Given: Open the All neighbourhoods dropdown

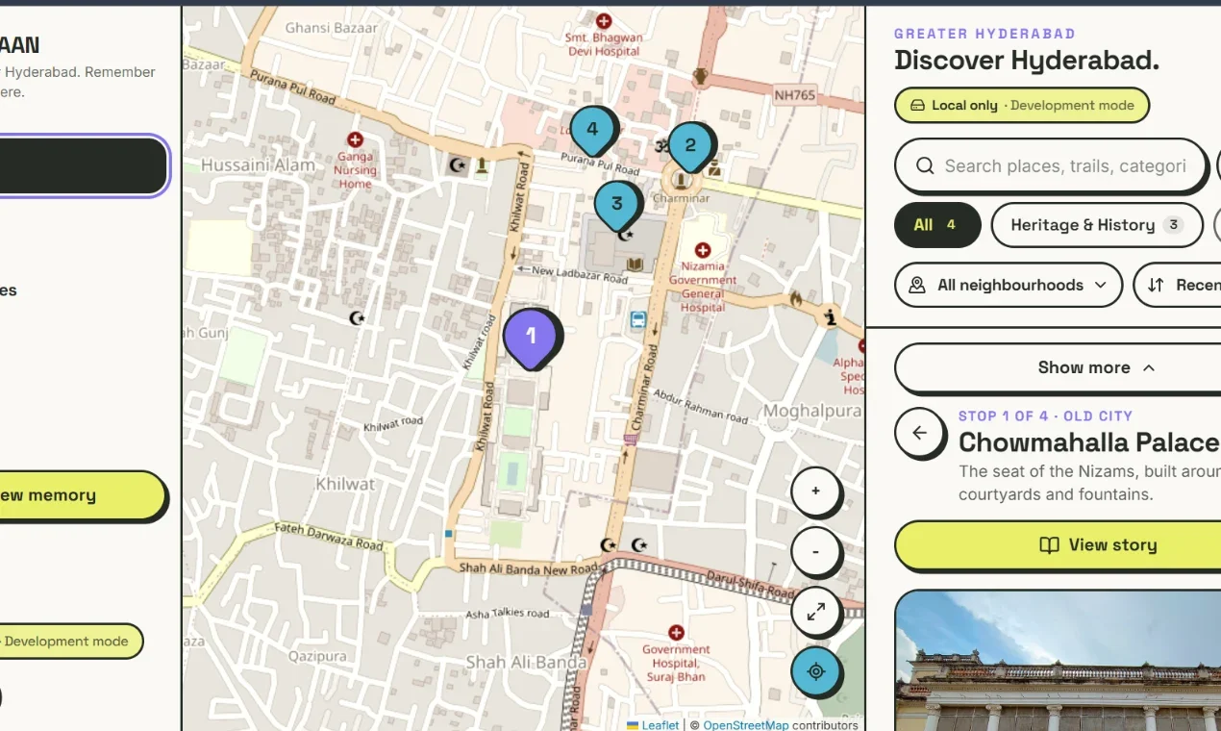Looking at the screenshot, I should pos(1009,285).
